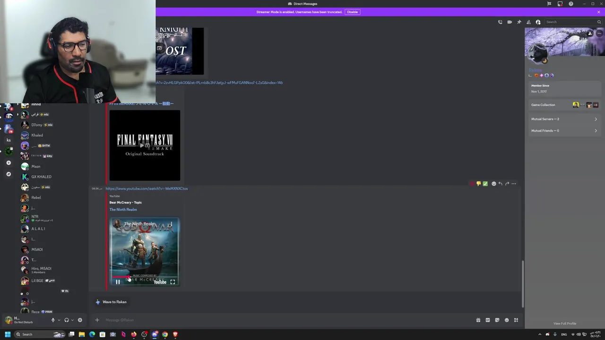
Task: Toggle the user profile side panel
Action: pyautogui.click(x=538, y=22)
